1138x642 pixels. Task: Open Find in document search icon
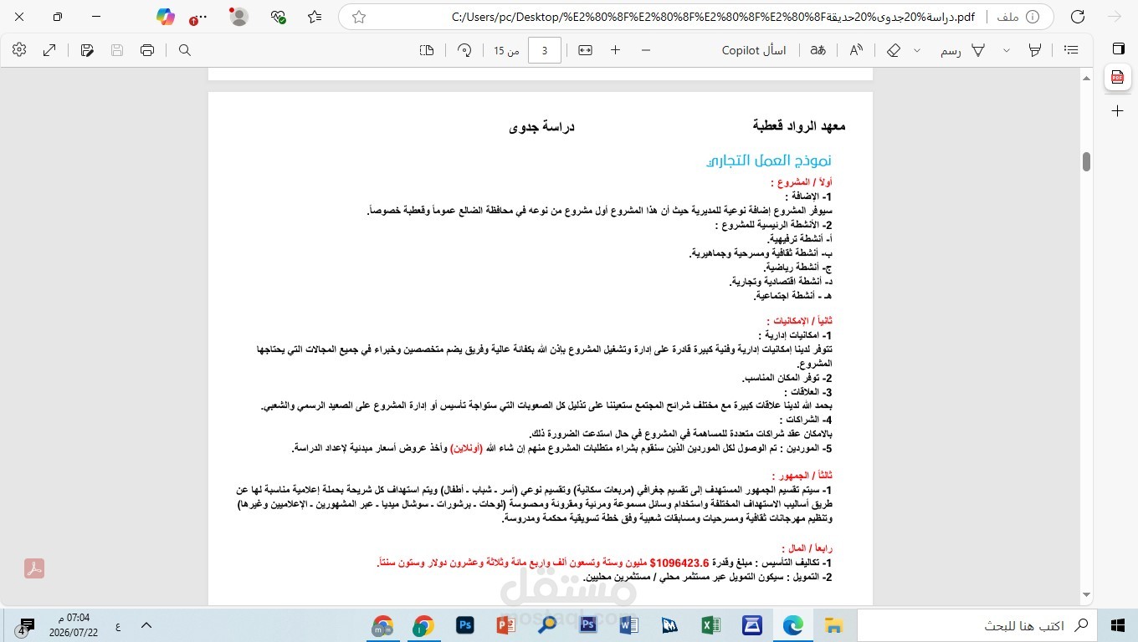pyautogui.click(x=185, y=50)
